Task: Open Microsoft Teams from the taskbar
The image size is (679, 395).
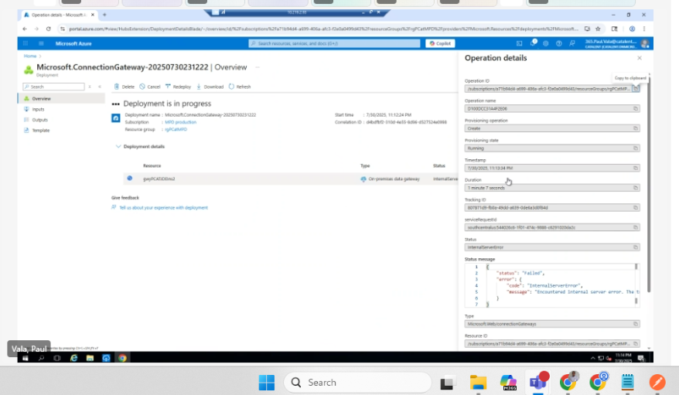Action: click(537, 382)
